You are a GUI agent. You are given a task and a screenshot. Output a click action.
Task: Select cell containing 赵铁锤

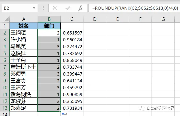click(24, 53)
